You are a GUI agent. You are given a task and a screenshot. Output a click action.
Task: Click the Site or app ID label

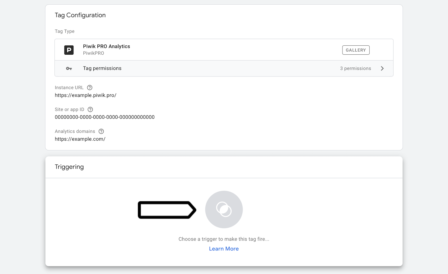point(70,109)
